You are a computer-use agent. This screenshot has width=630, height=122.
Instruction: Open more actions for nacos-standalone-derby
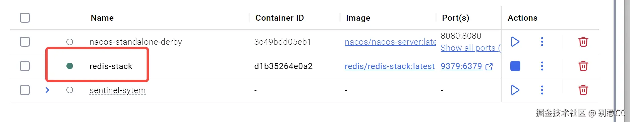pos(542,42)
